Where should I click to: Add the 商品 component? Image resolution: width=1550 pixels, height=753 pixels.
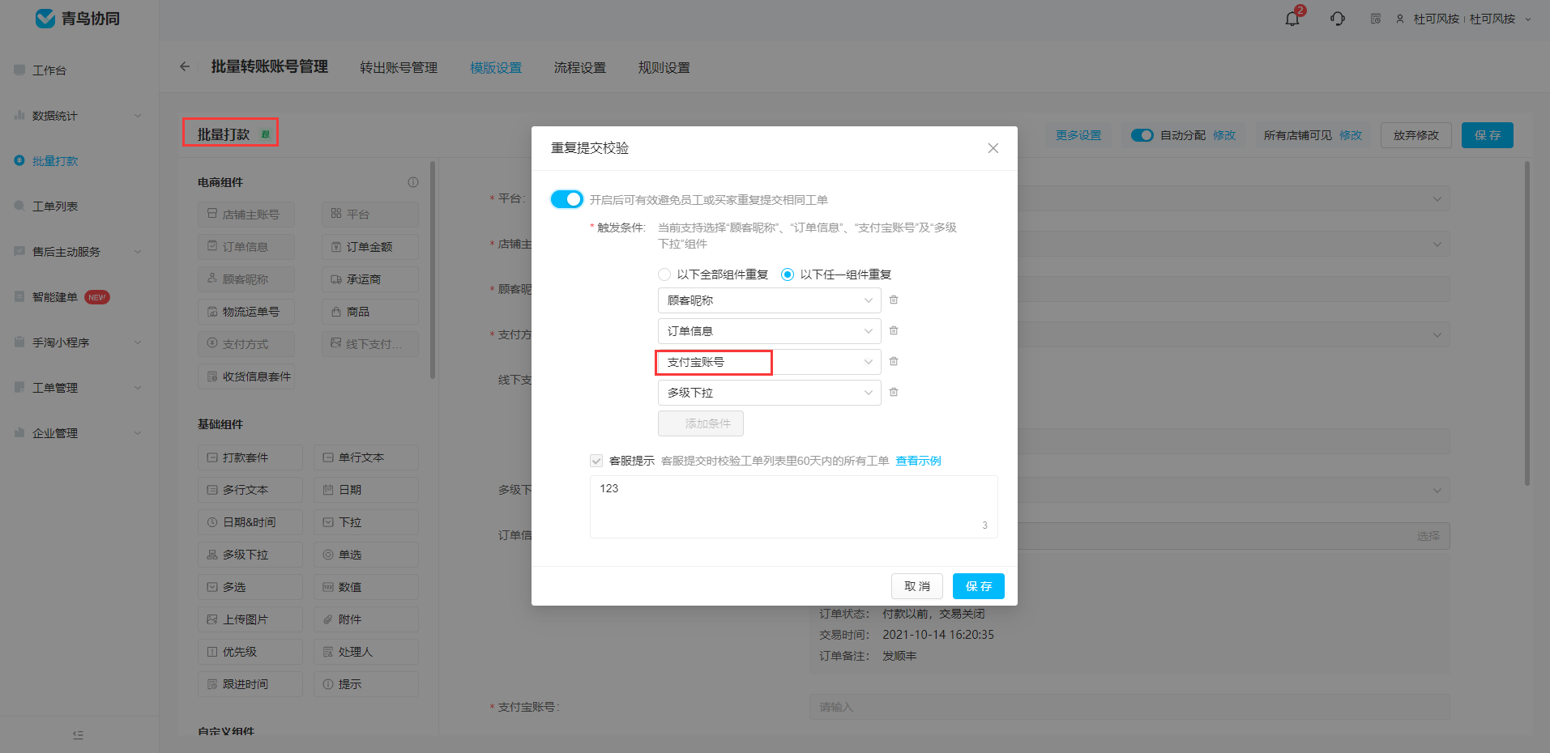(370, 312)
